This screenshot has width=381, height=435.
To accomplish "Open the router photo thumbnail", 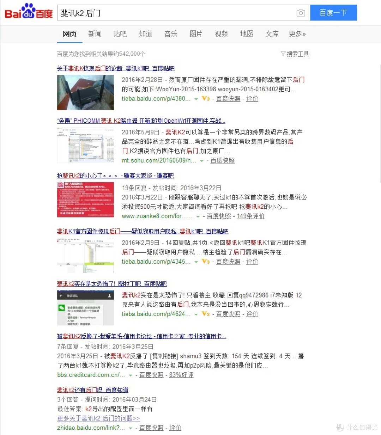I will tap(85, 92).
